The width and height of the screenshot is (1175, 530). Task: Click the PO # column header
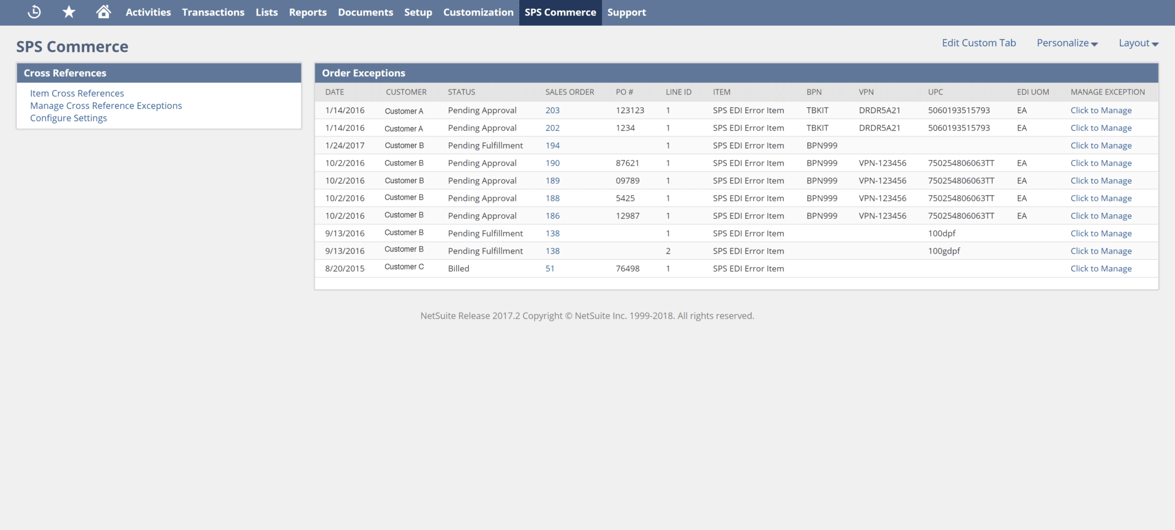coord(624,92)
